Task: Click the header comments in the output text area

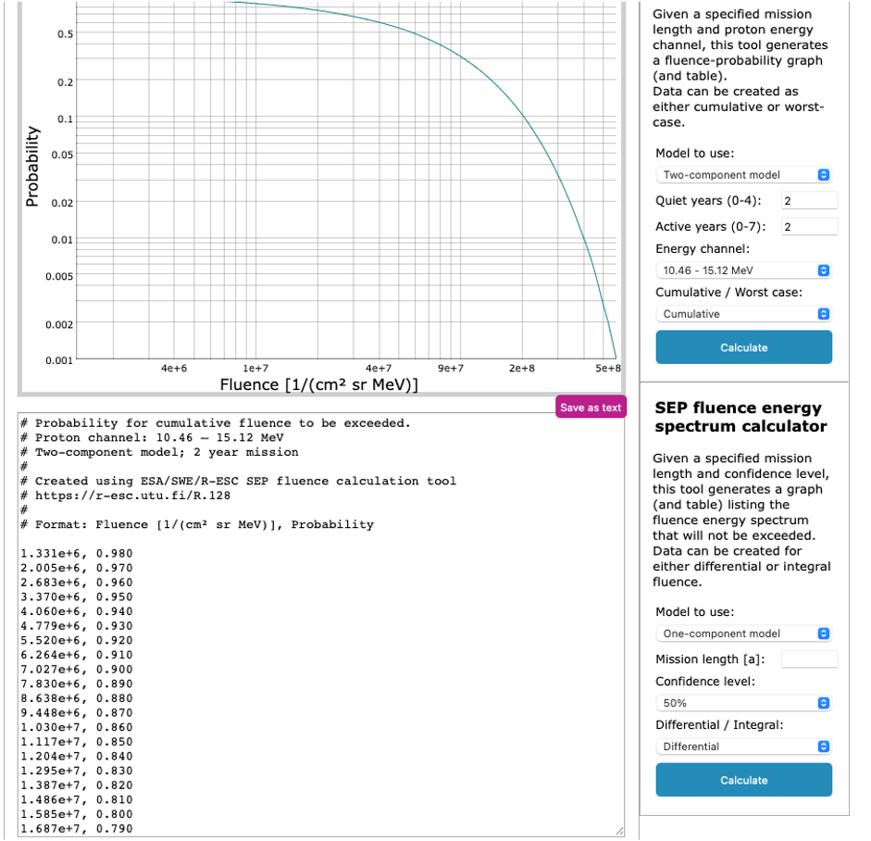Action: pos(222,438)
